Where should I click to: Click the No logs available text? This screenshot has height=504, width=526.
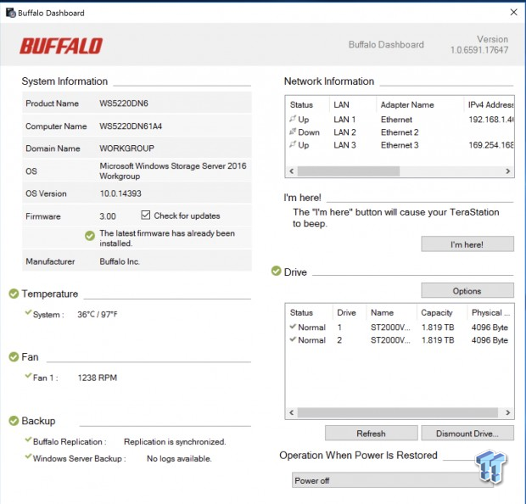[180, 459]
